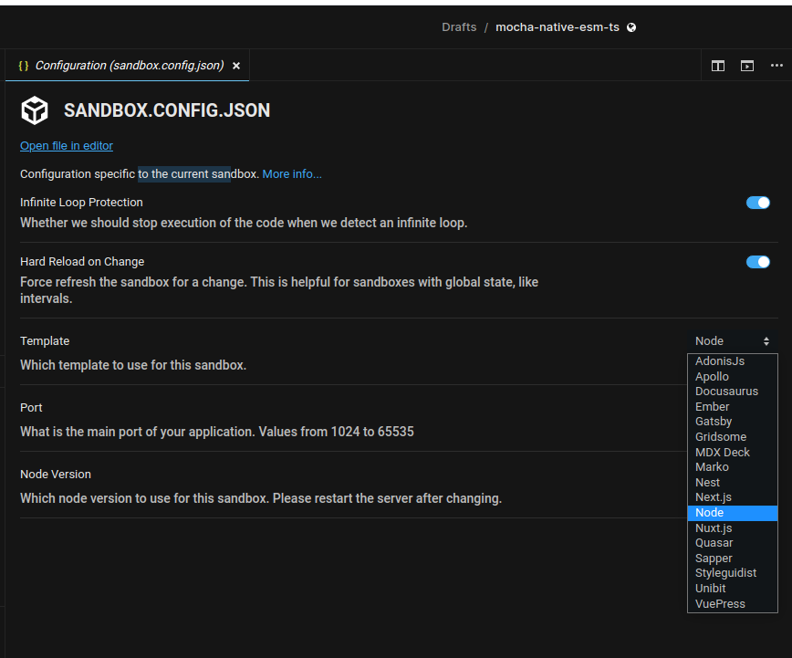The image size is (792, 658).
Task: Choose Styleguidist template
Action: tap(732, 573)
